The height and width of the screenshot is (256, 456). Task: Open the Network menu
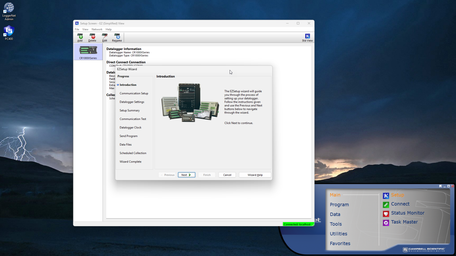(97, 29)
